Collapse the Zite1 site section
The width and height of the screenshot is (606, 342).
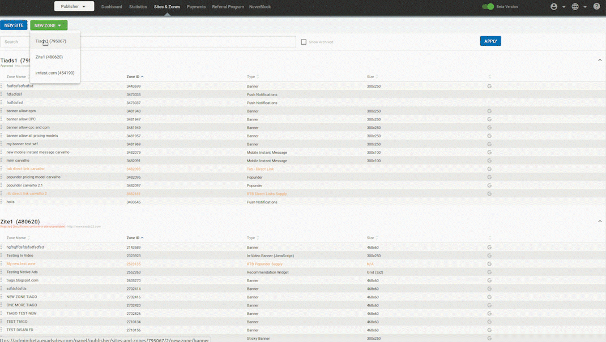point(600,222)
